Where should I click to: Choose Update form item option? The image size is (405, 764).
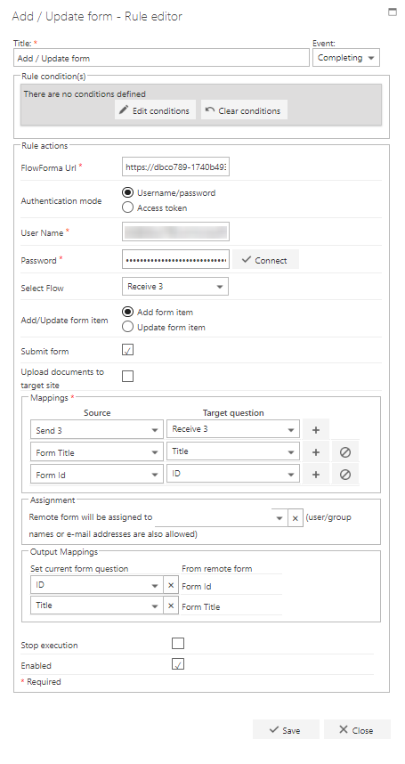pyautogui.click(x=127, y=327)
